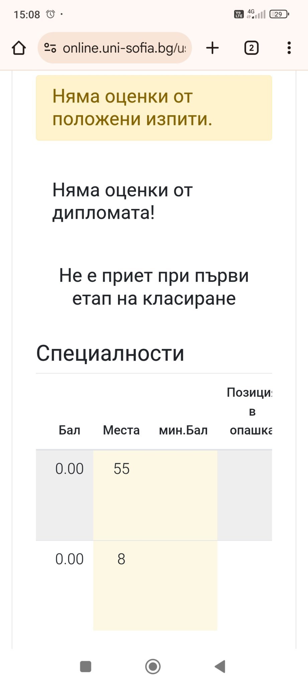
Task: Click the 'Места' column header
Action: coord(121,430)
